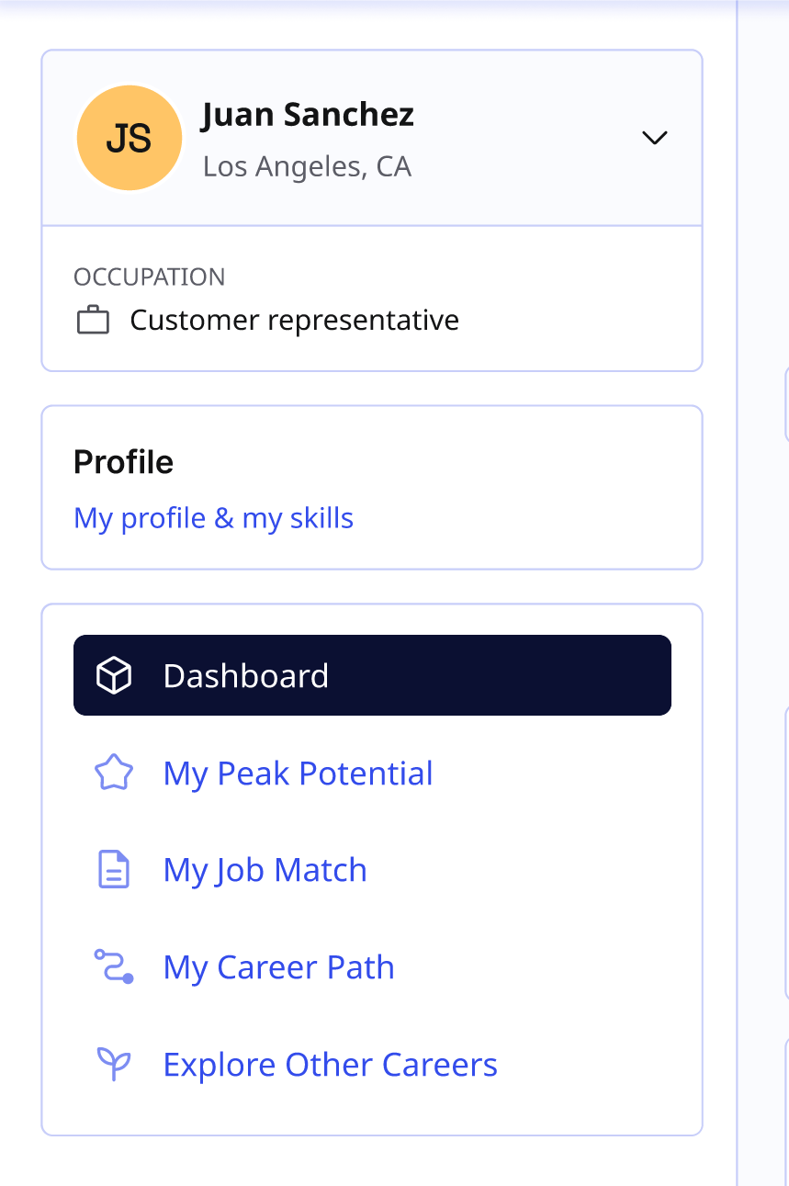Select Explore Other Careers
This screenshot has height=1186, width=789.
[330, 1065]
